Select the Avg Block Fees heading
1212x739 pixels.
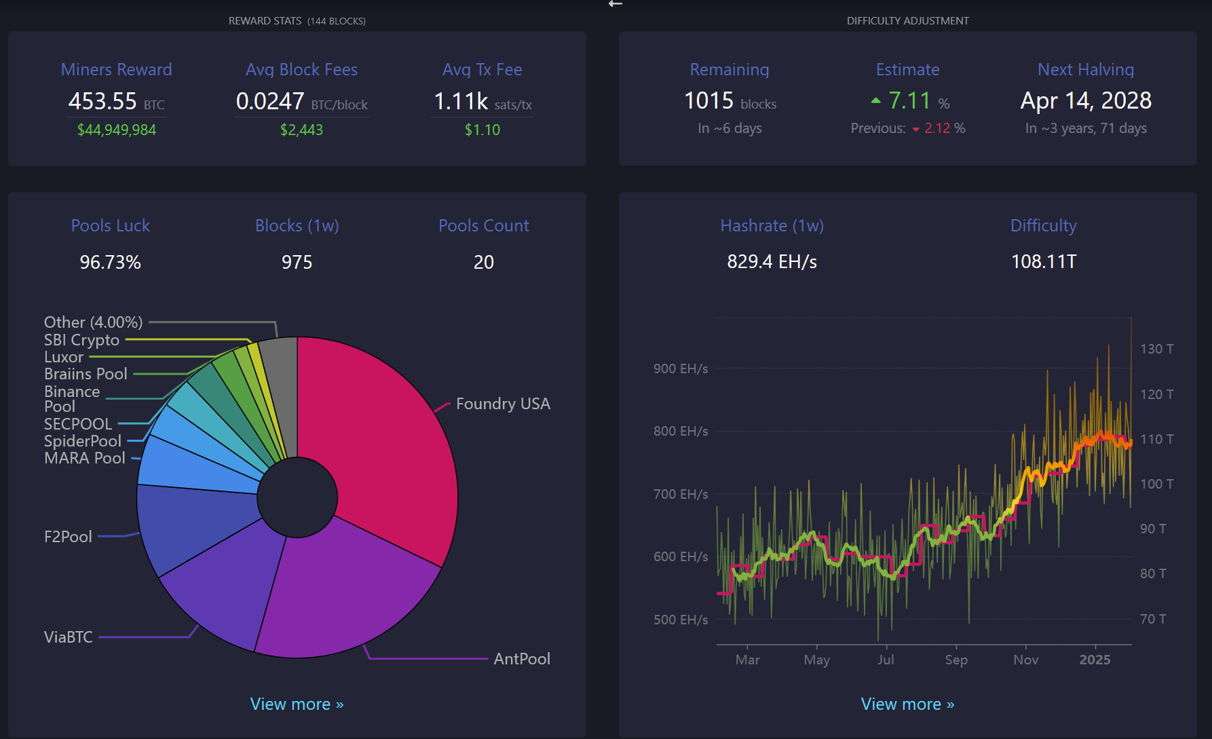pos(301,69)
